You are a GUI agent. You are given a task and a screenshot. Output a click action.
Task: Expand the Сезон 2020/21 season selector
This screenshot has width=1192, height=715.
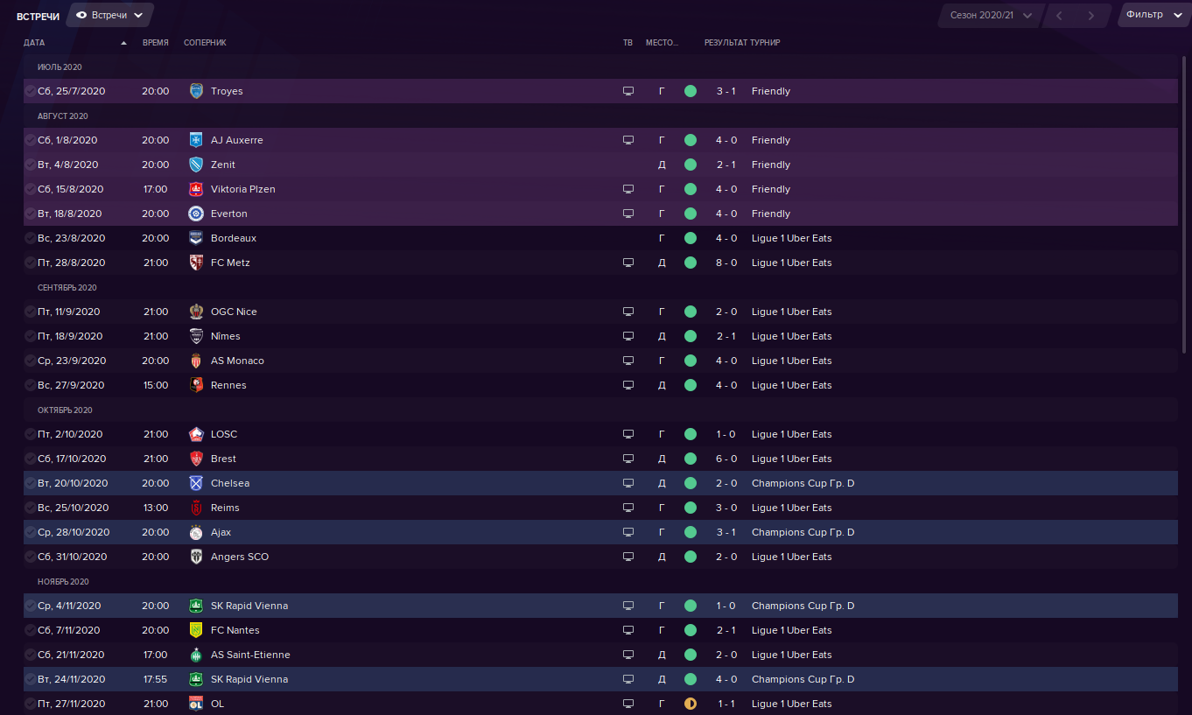point(991,15)
